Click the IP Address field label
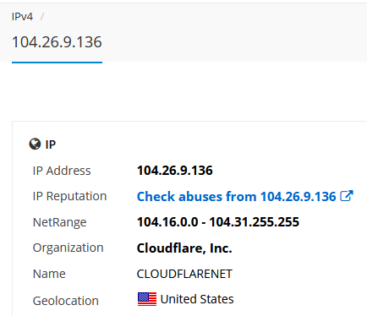Image resolution: width=367 pixels, height=316 pixels. pos(62,171)
